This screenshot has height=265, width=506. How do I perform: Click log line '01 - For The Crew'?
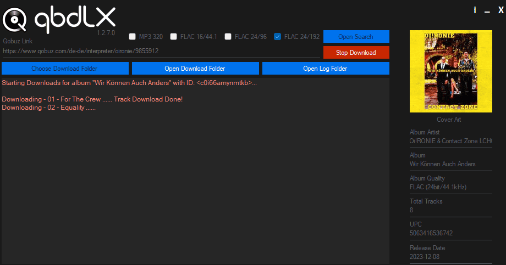click(92, 99)
